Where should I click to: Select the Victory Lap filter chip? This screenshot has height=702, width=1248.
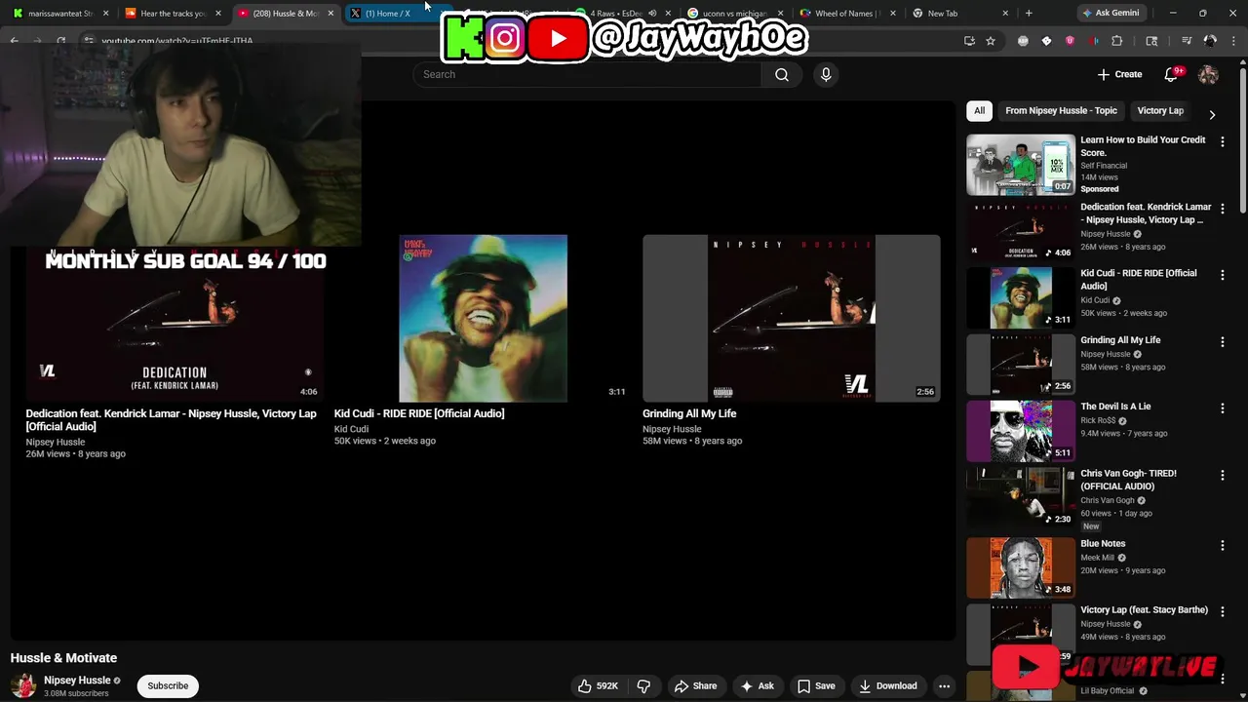[1160, 110]
